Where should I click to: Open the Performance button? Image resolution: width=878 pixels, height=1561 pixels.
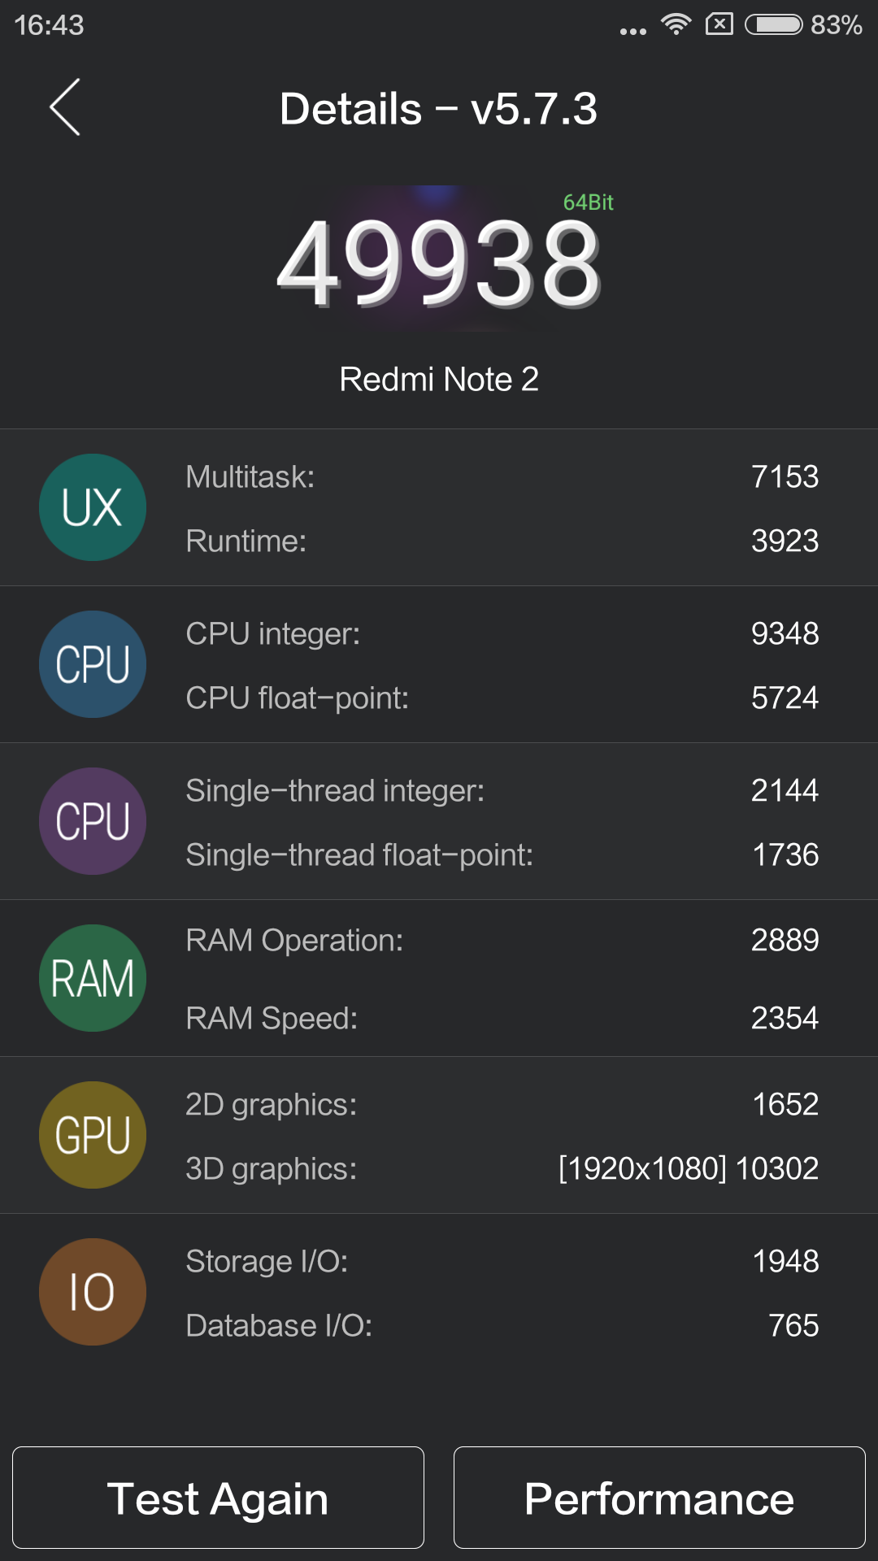click(659, 1498)
